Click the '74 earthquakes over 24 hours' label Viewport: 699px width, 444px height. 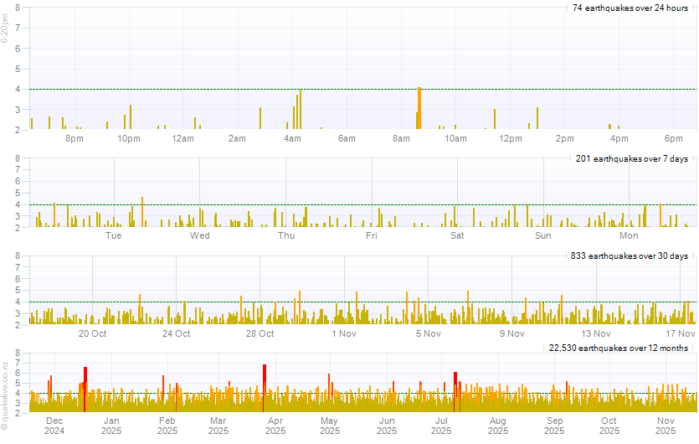(x=630, y=8)
